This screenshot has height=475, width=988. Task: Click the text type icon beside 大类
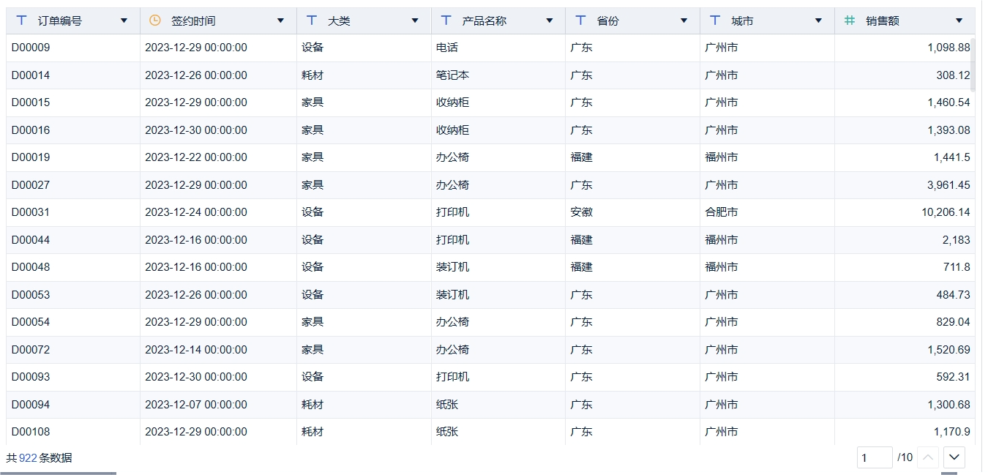312,20
